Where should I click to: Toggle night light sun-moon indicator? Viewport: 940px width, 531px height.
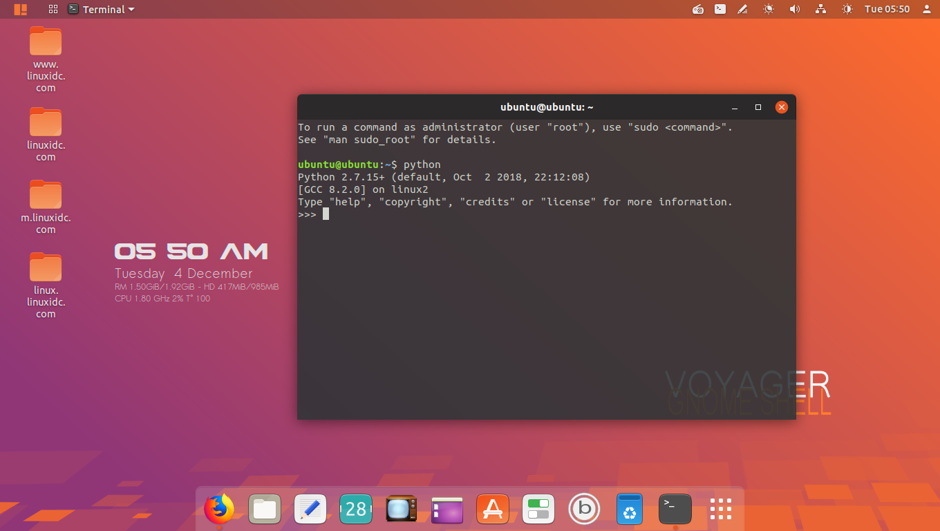[x=769, y=10]
